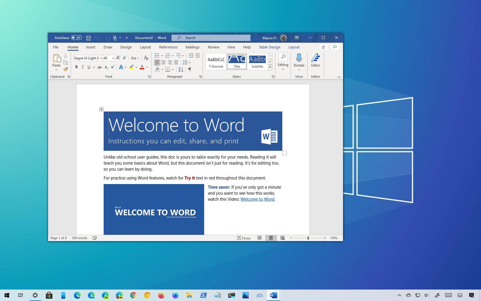
Task: Apply superscript formatting
Action: (x=113, y=67)
